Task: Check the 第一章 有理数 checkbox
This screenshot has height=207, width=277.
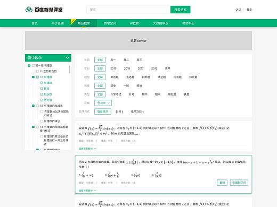Action: pyautogui.click(x=33, y=66)
